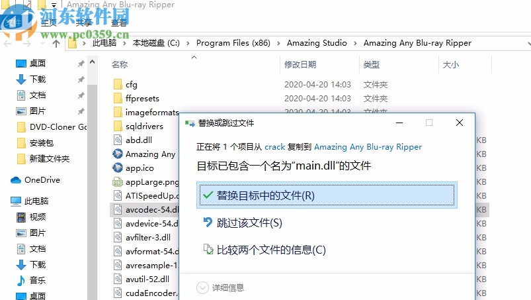The height and width of the screenshot is (300, 531).
Task: Open pinned 图片 in quick access sidebar
Action: click(37, 111)
